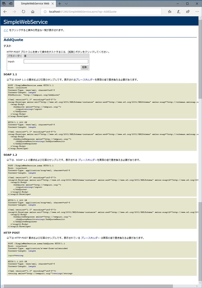
Task: Minimize the browser window
Action: 178,4
